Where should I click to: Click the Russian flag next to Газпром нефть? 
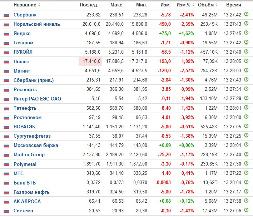(x=6, y=193)
